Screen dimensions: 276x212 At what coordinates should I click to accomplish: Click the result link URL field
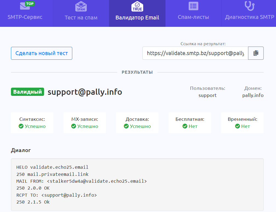click(195, 53)
